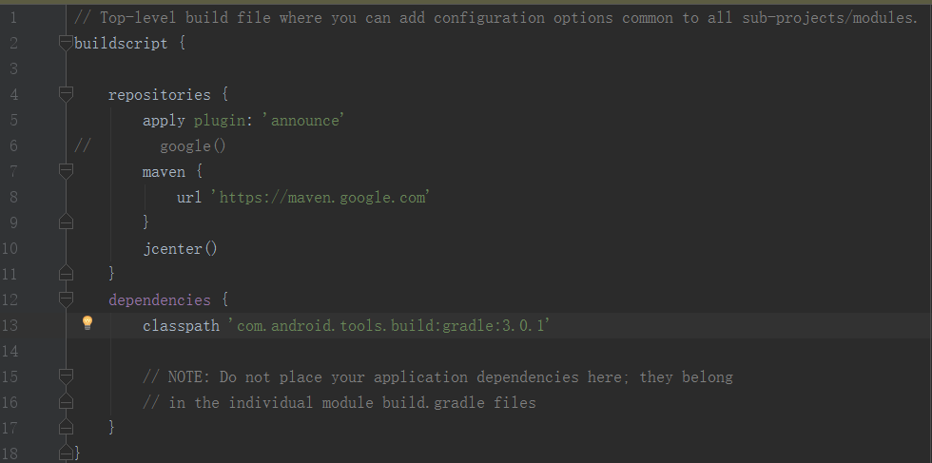
Task: Collapse the NOTE comment fold on line 15
Action: [66, 376]
